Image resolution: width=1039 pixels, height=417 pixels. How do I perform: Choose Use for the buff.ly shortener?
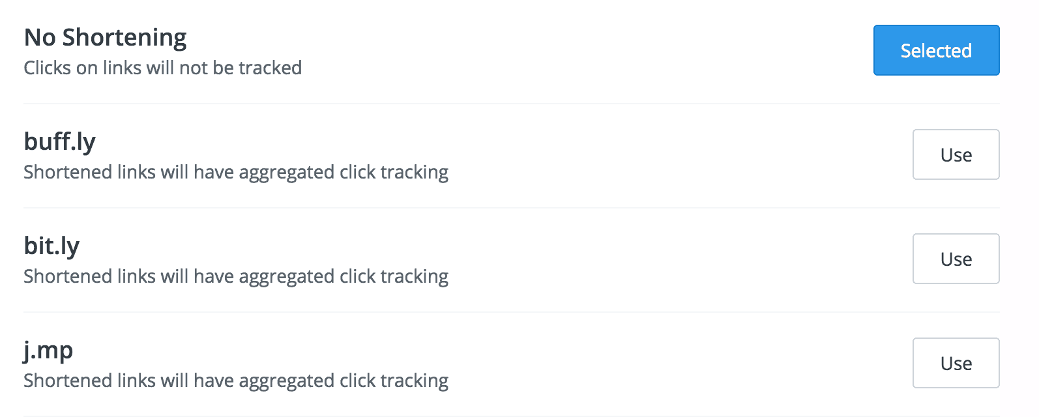[x=956, y=154]
